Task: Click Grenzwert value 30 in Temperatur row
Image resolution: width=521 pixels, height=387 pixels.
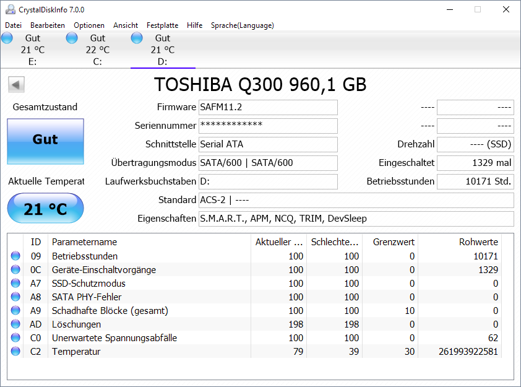Action: click(x=410, y=352)
